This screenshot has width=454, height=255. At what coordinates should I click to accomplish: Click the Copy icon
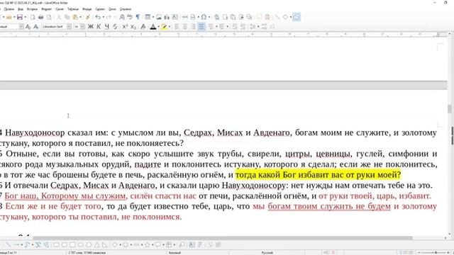click(67, 17)
